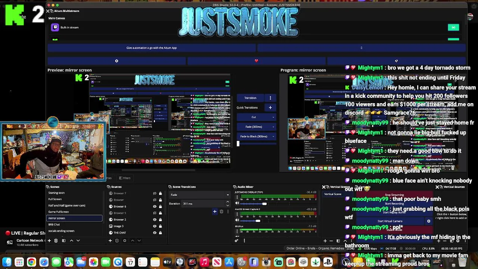This screenshot has height=269, width=478.
Task: Hide the Image 3 source
Action: 155,226
